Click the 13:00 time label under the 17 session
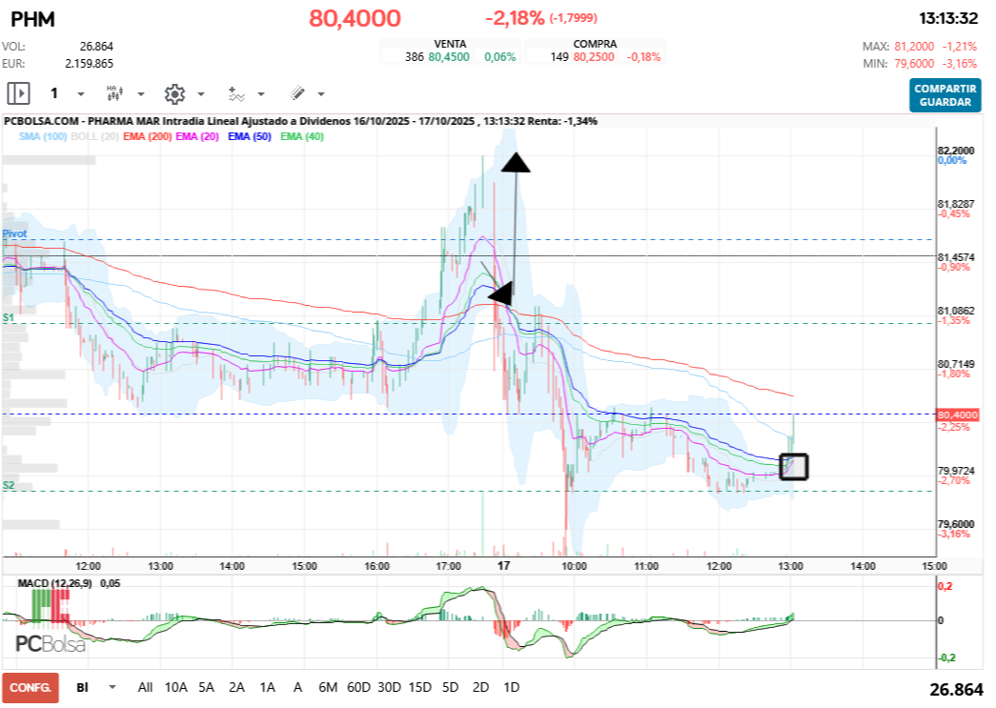 [790, 566]
